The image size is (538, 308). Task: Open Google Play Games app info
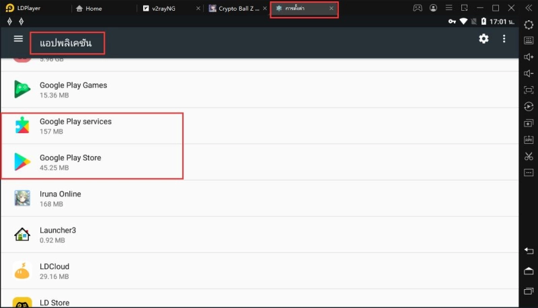pos(260,89)
